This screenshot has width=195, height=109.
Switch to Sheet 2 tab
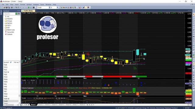coord(41,105)
